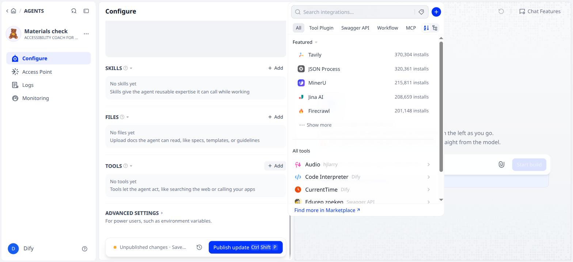The image size is (573, 262).
Task: Select the Jina AI integration
Action: [363, 97]
